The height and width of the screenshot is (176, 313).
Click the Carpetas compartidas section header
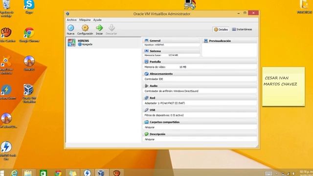pyautogui.click(x=200, y=122)
